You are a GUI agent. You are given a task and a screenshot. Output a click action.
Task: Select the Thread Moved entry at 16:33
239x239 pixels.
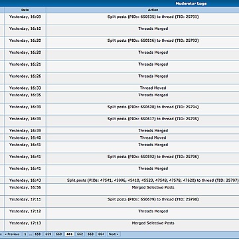click(x=153, y=88)
